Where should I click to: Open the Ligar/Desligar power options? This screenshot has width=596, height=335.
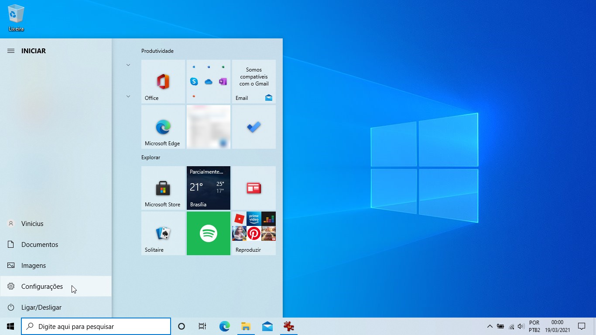56,308
